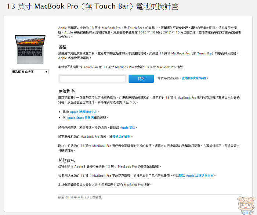The image size is (257, 215).
Task: Click the serial number input field
Action: pos(93,79)
